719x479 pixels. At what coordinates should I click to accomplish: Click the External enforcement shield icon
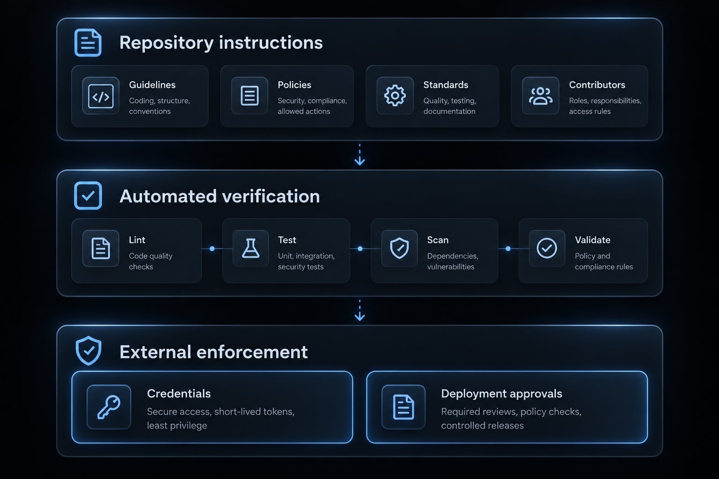coord(88,351)
